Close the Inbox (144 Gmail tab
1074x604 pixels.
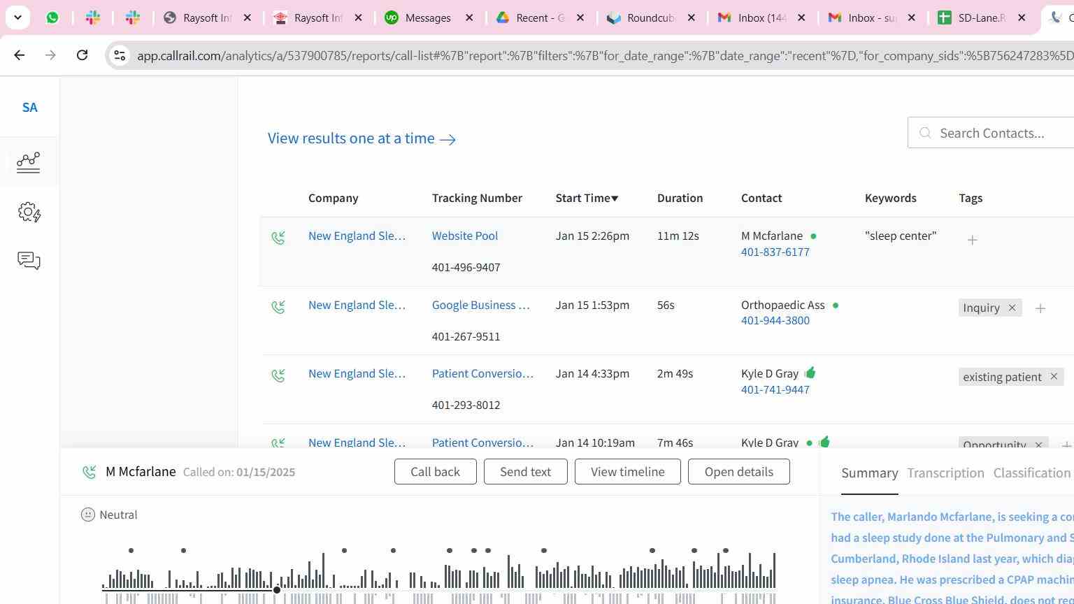[801, 17]
